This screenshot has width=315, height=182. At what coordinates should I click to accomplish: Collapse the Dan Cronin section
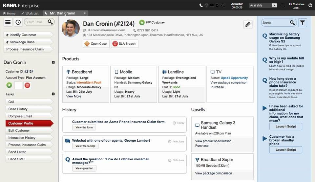pos(53,62)
